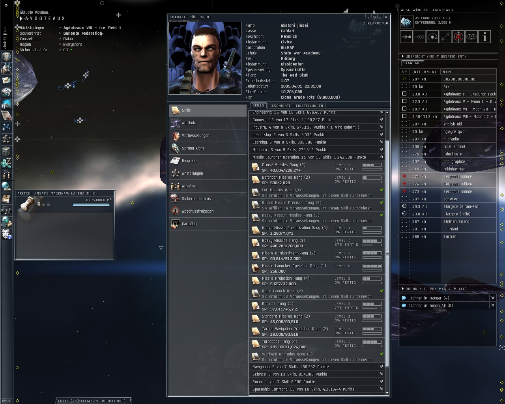
Task: Select Stargate (Tolle) in the overview
Action: click(x=448, y=214)
